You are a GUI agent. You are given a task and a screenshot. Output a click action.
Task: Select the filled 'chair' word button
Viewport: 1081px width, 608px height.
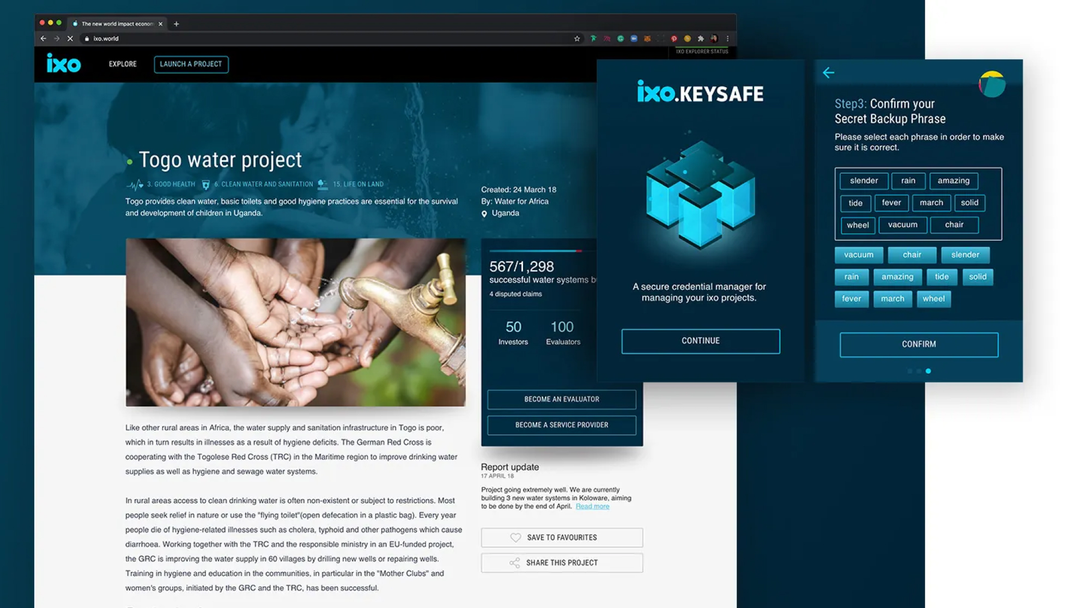click(912, 255)
